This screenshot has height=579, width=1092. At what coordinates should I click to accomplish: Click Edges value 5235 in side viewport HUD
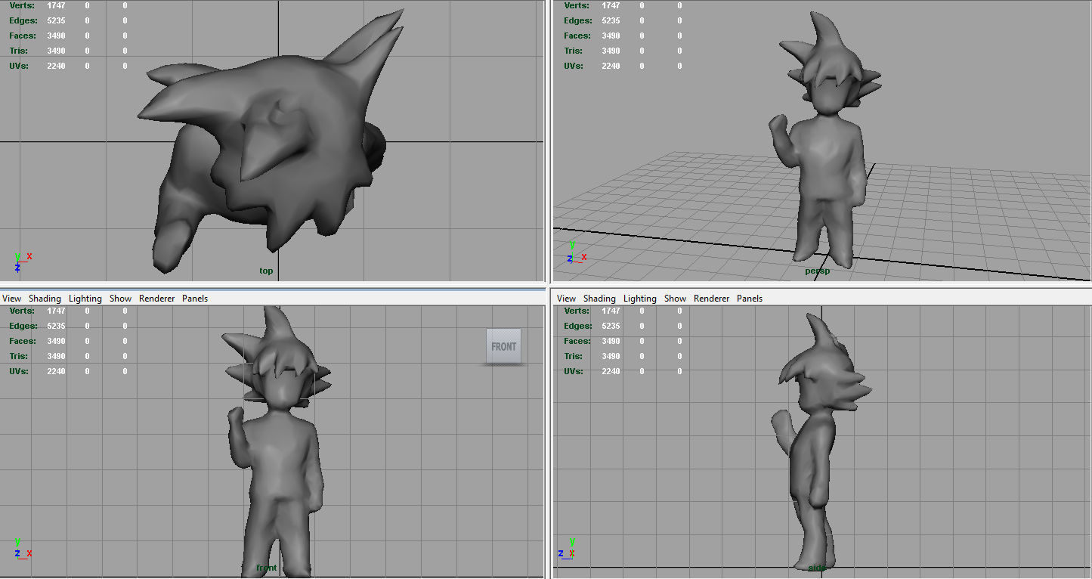click(x=611, y=326)
